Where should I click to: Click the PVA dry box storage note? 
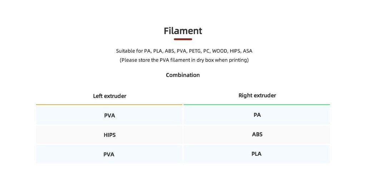[184, 60]
